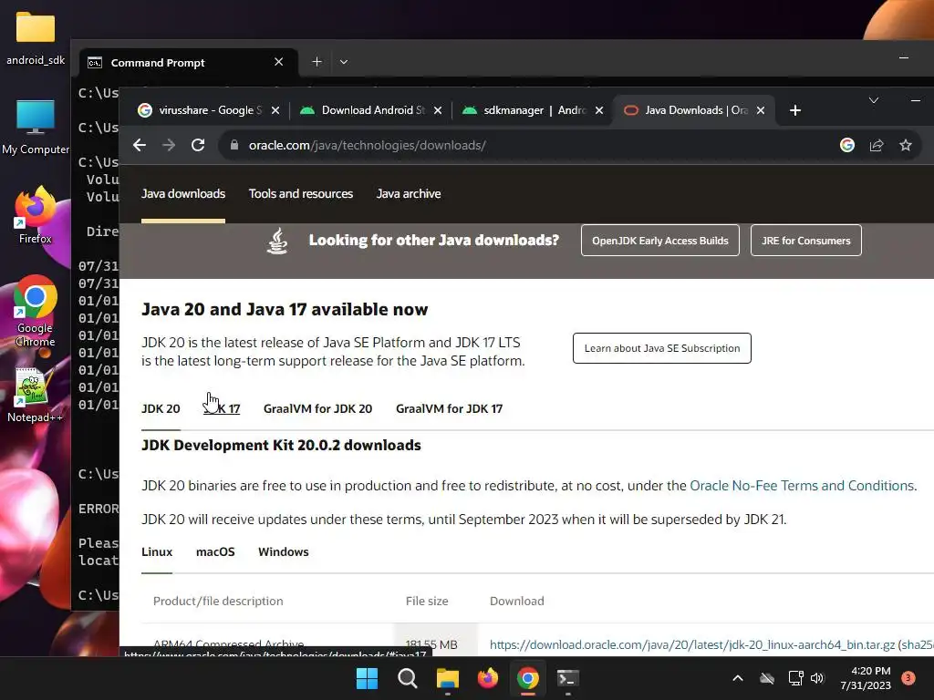934x700 pixels.
Task: Open taskbar Search
Action: (x=408, y=678)
